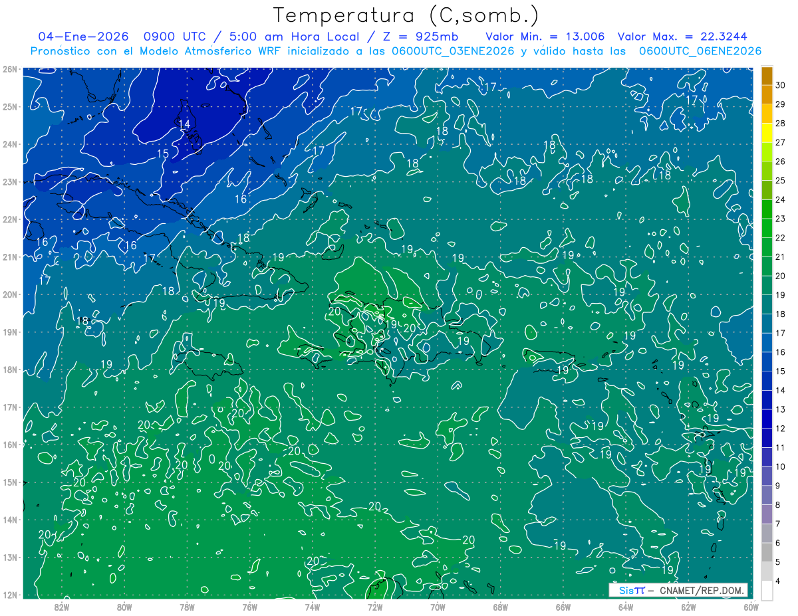Click the "30" label on color legend
Screen dimensions: 798x616
point(781,85)
